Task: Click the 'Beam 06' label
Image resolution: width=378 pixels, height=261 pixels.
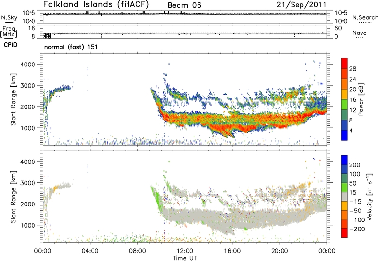Action: coord(184,5)
